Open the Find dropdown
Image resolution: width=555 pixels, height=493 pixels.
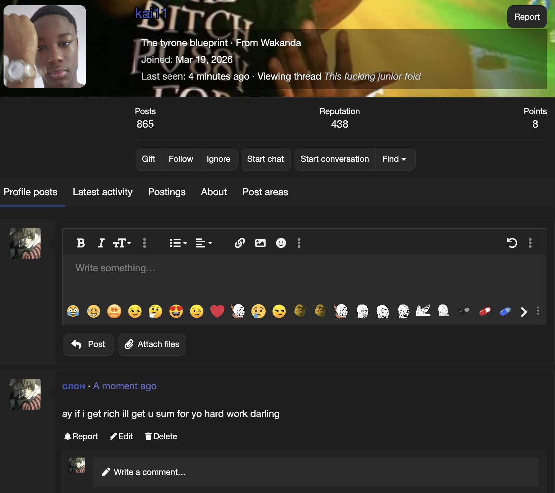(x=395, y=159)
